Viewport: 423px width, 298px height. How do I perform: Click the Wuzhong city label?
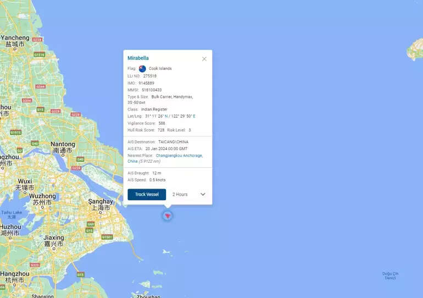click(x=42, y=196)
